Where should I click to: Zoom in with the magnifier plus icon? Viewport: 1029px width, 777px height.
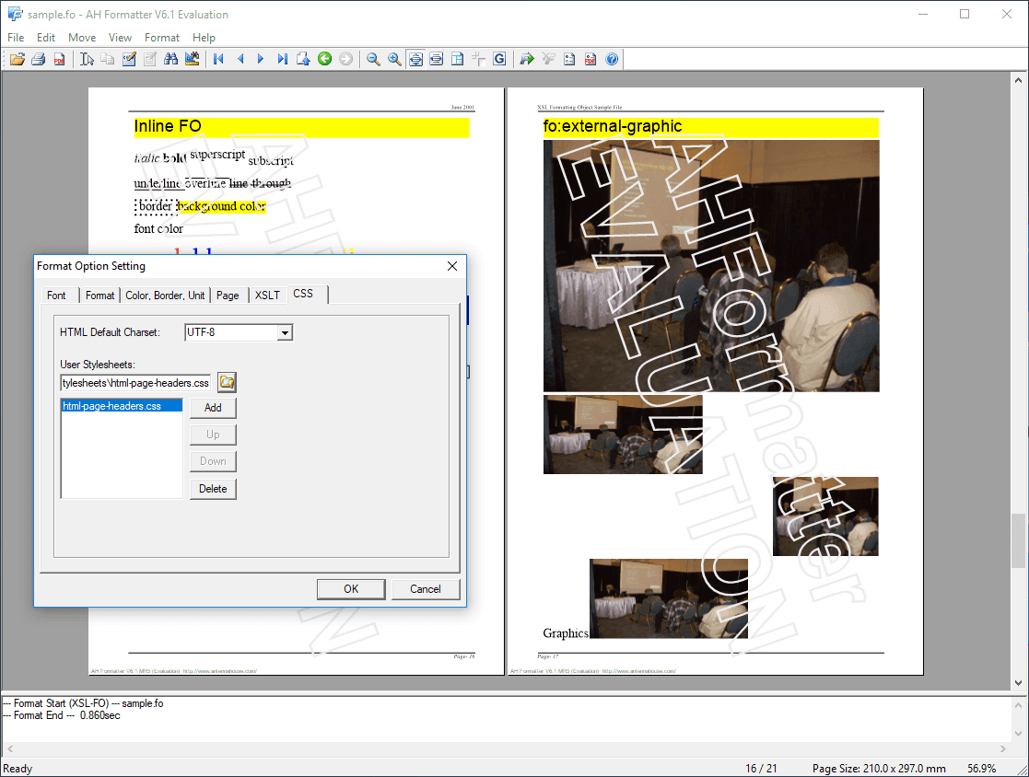394,59
